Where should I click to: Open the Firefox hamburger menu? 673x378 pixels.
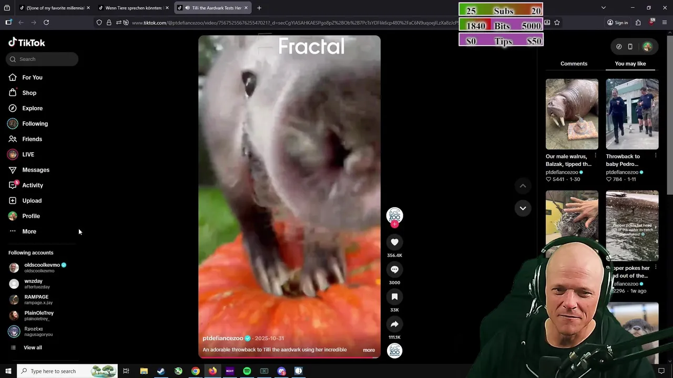tap(665, 23)
